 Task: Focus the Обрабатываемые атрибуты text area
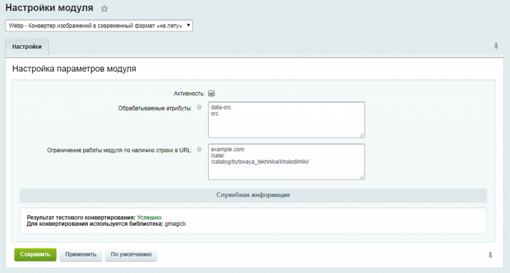286,120
